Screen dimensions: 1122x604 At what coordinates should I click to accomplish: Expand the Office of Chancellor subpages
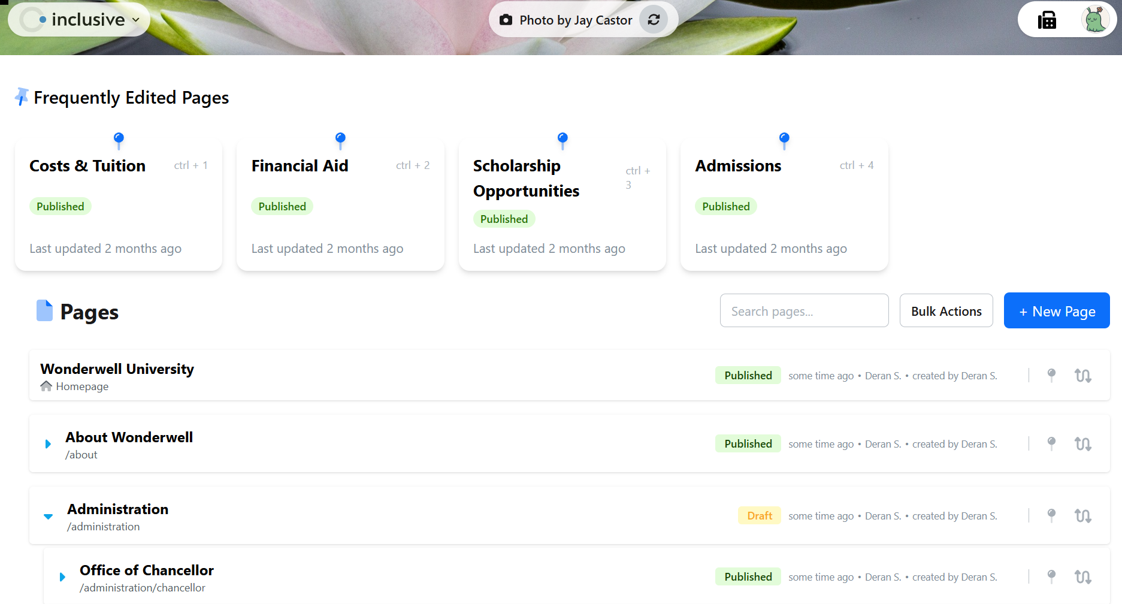coord(62,576)
